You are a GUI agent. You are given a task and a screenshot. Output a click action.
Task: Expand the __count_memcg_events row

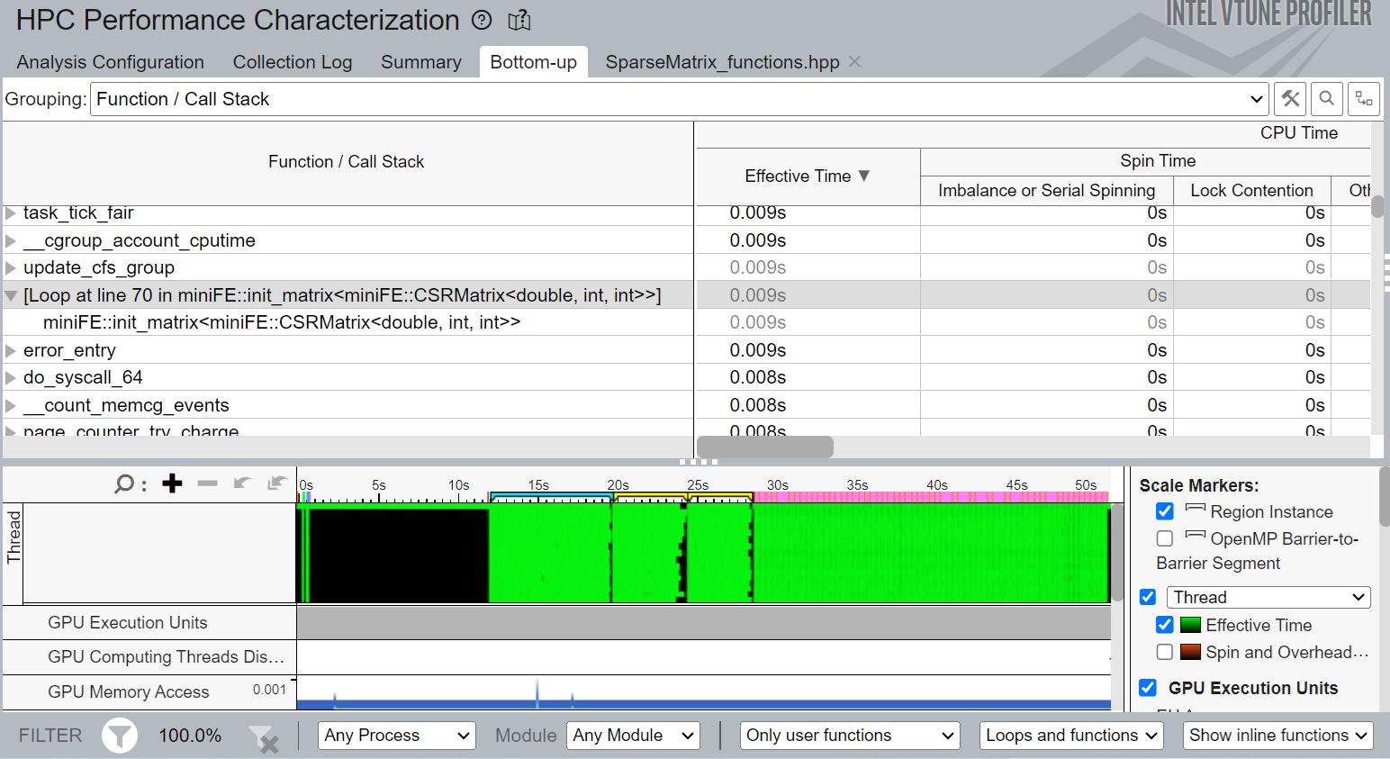[11, 405]
